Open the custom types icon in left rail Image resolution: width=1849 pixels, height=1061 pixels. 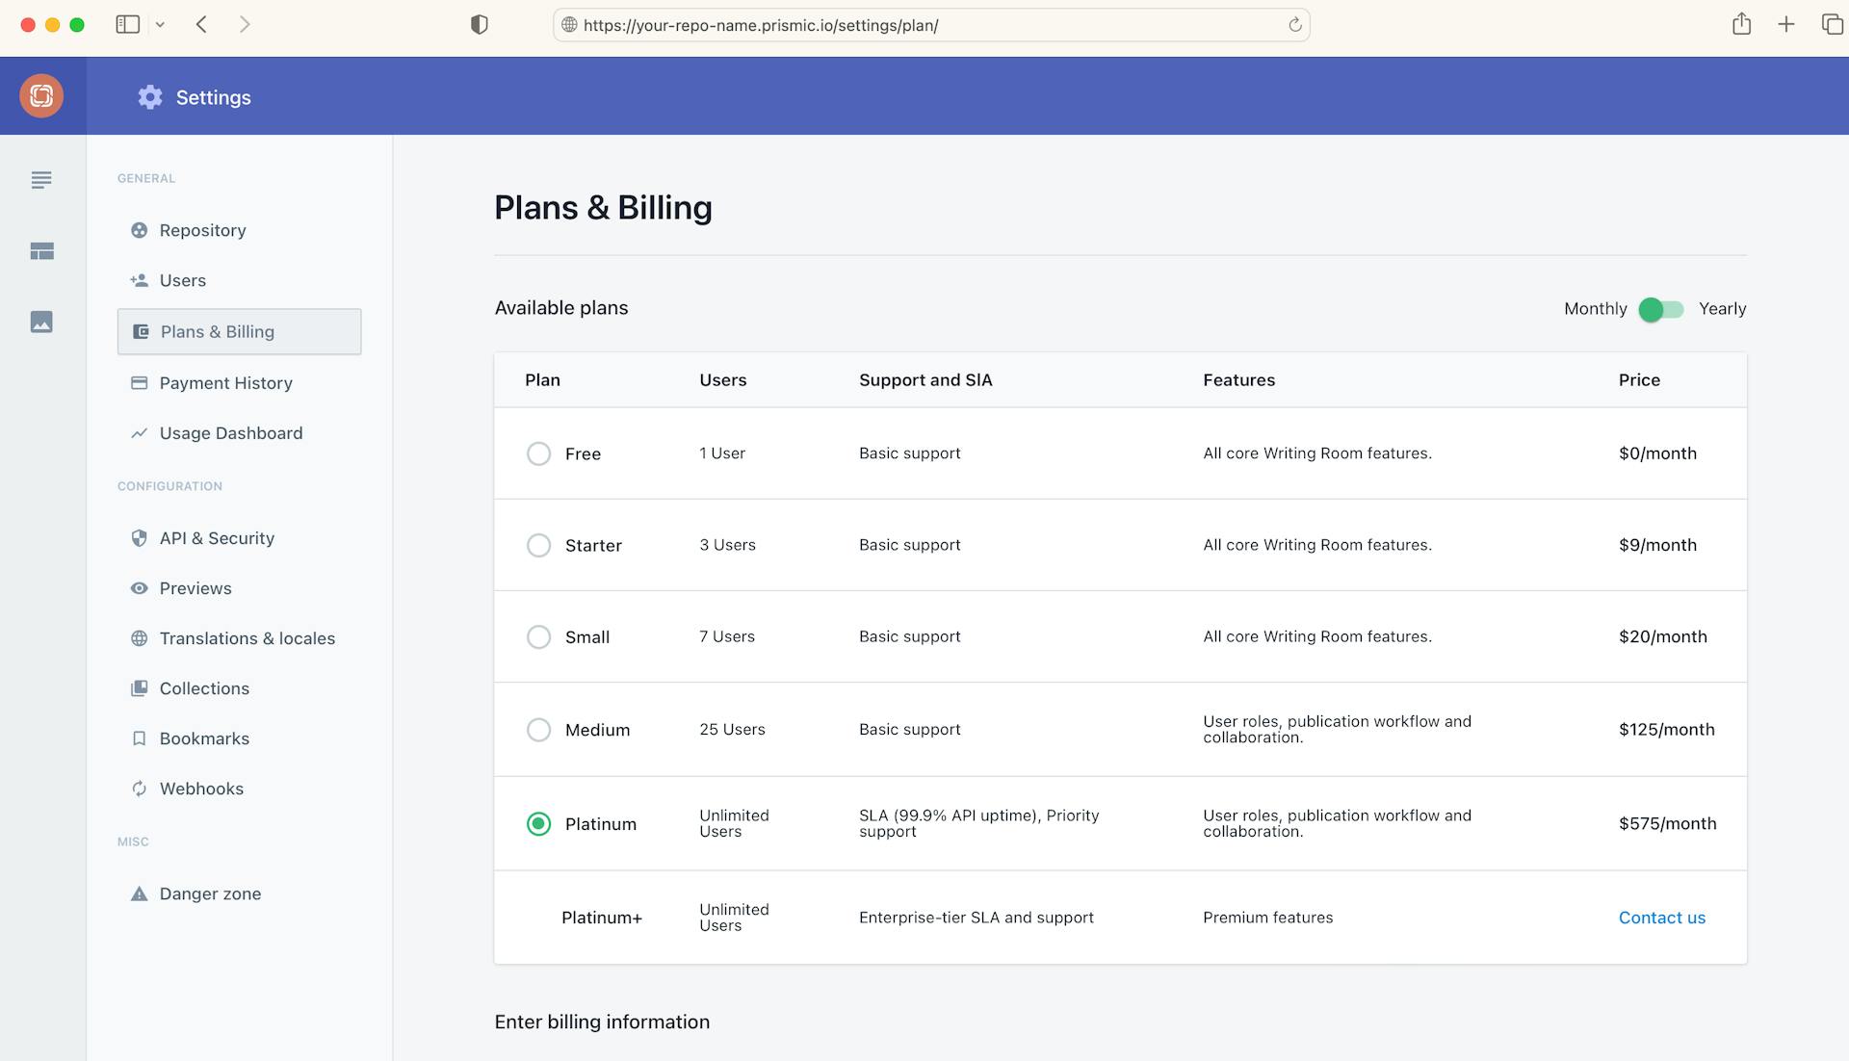tap(41, 251)
